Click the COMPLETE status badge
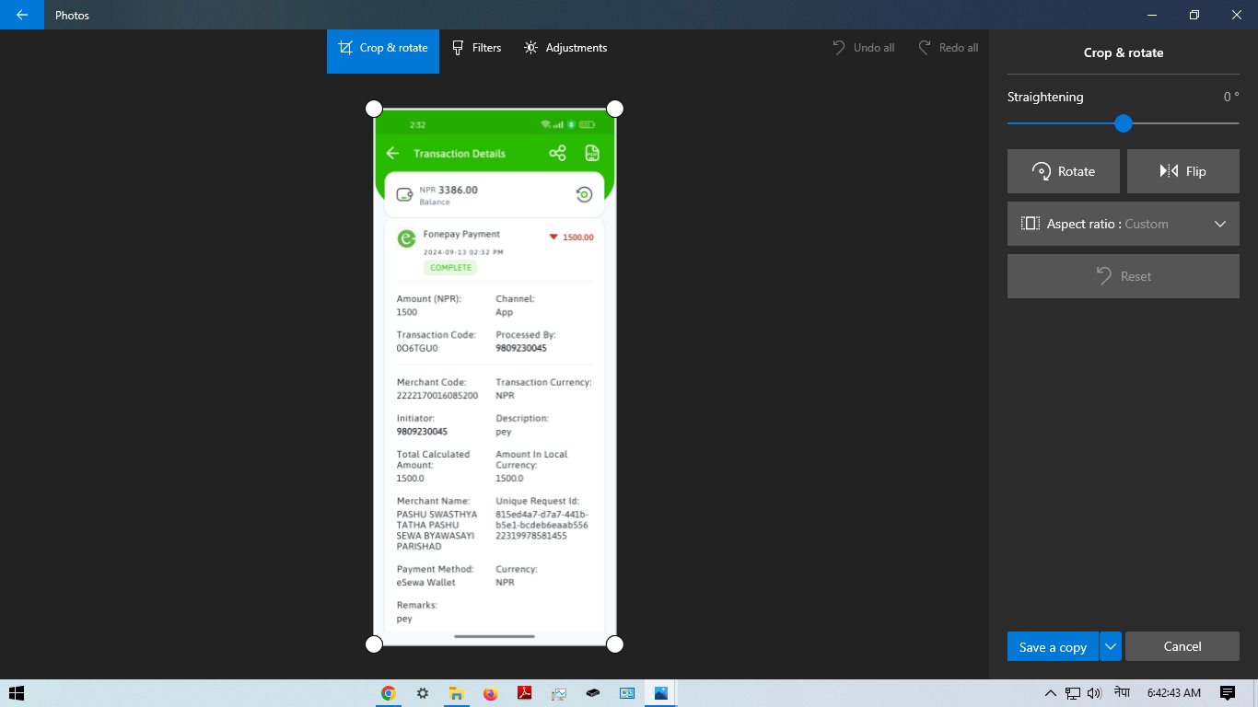 point(450,268)
